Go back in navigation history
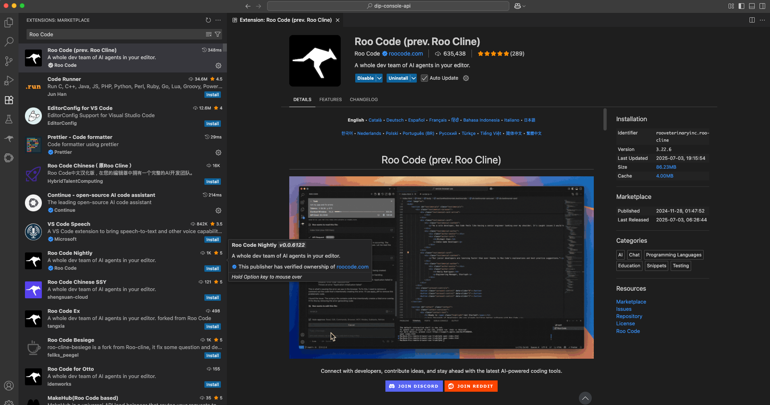Viewport: 770px width, 405px height. [248, 6]
